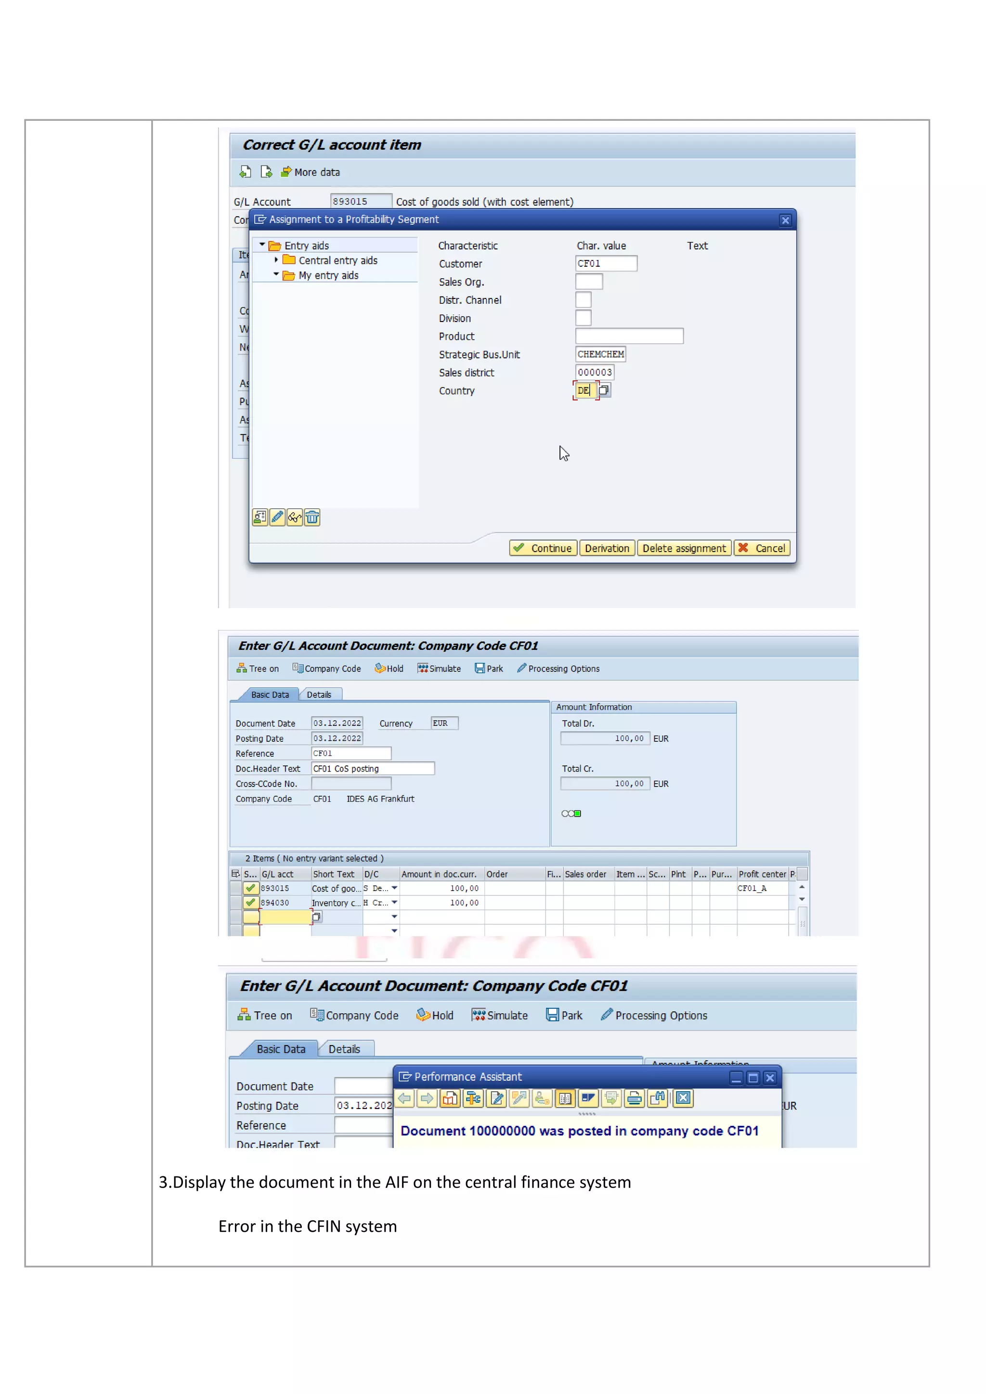
Task: Click the trash delete entry aid icon
Action: pos(312,517)
